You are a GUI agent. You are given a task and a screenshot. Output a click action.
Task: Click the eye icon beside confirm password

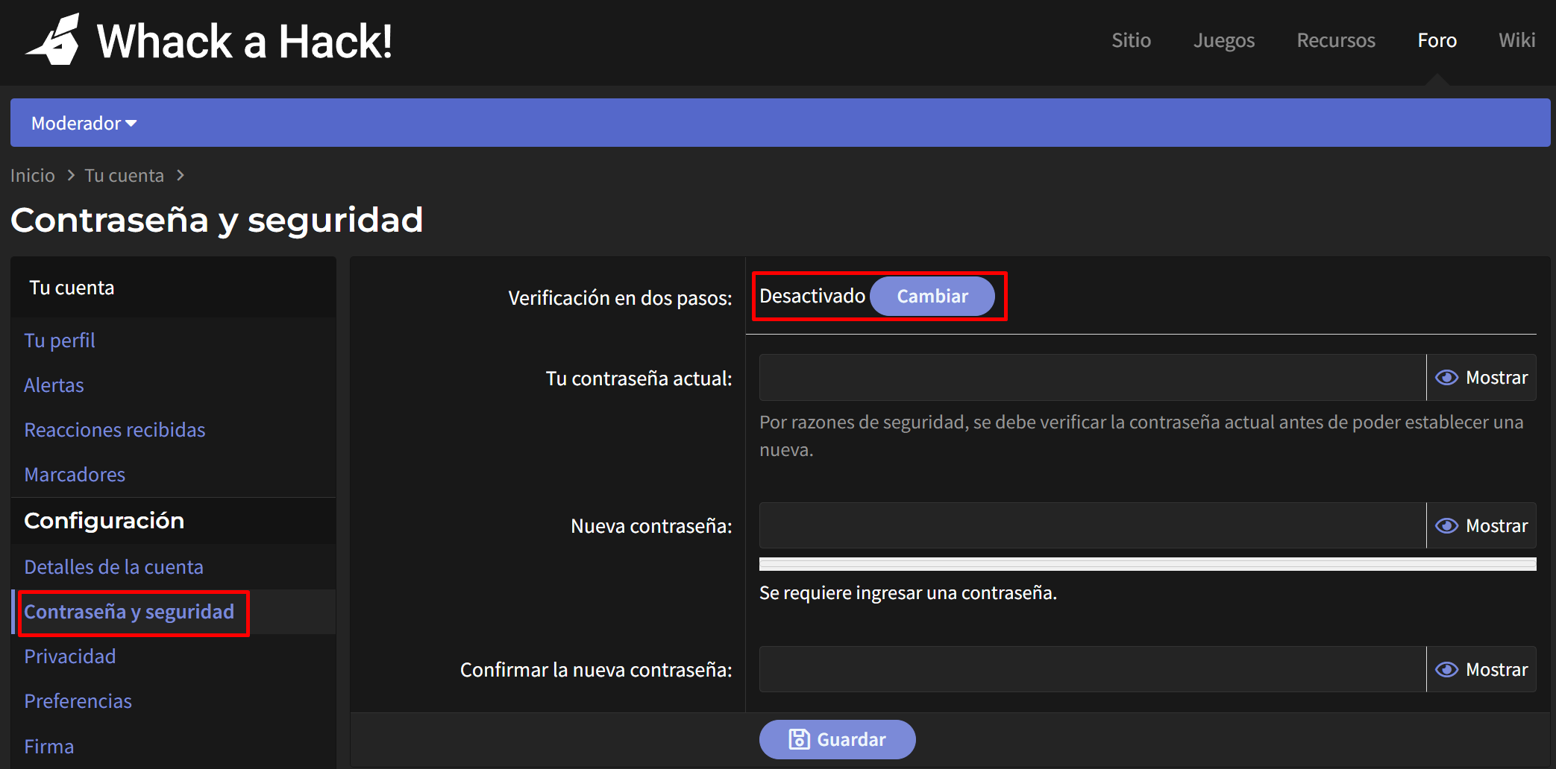click(x=1446, y=670)
